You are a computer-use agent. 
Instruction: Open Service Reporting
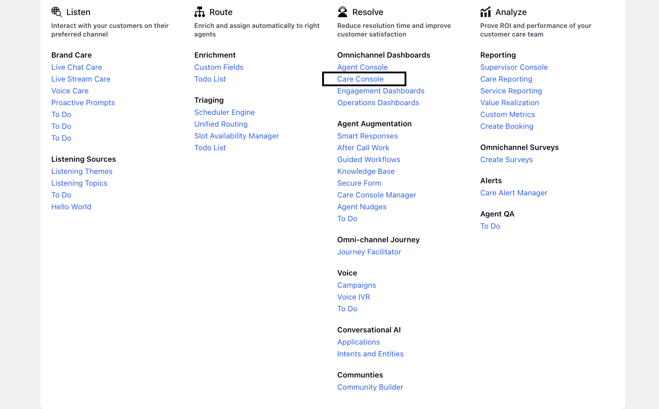click(511, 91)
